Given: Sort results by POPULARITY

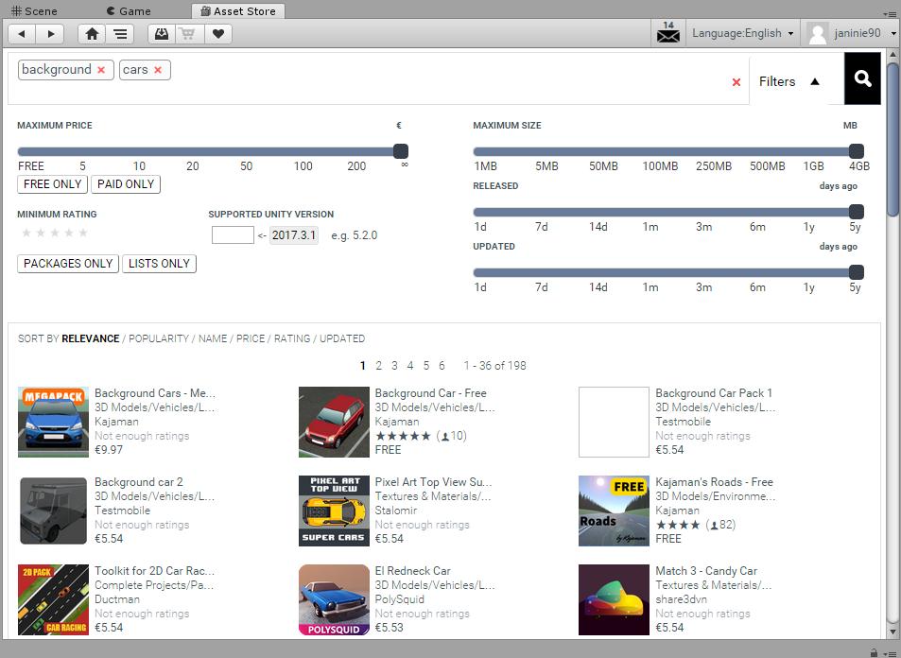Looking at the screenshot, I should [x=159, y=338].
